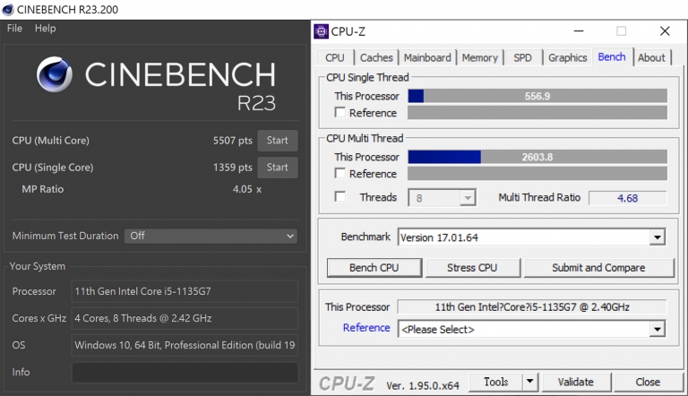The image size is (688, 396).
Task: Click the Close button at CPU-Z bottom
Action: click(x=648, y=383)
